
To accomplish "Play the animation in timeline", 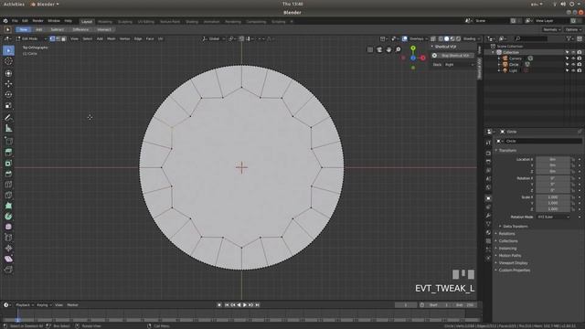I will (245, 305).
